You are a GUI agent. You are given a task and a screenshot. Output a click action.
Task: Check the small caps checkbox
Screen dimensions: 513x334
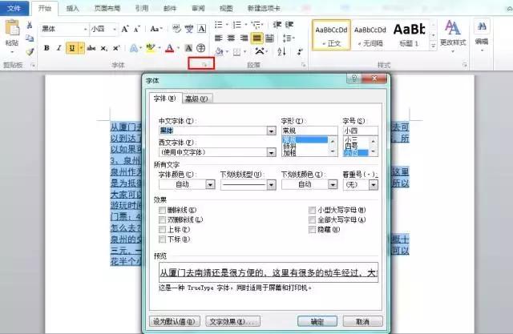(312, 210)
